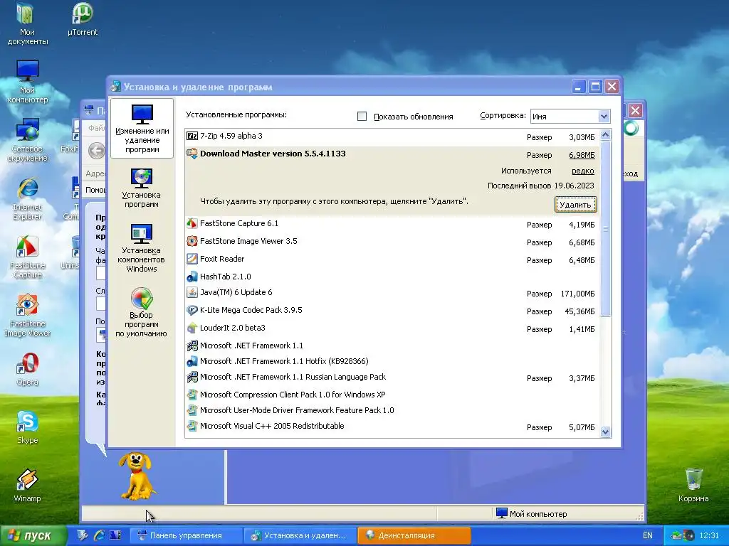Image resolution: width=729 pixels, height=546 pixels.
Task: Click the FastStone Image Viewer 3.5 list icon
Action: 192,241
